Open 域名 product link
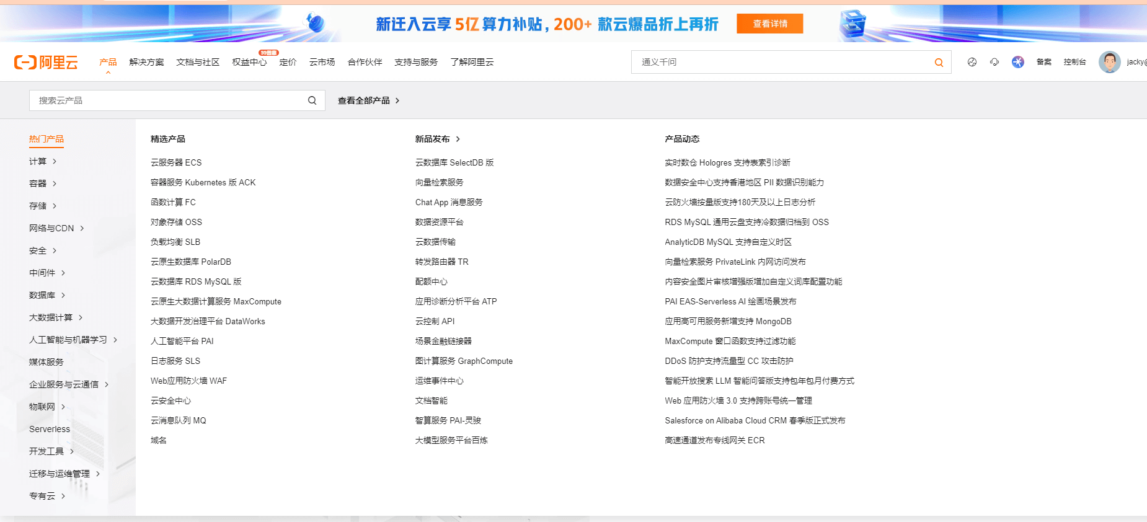 (159, 440)
